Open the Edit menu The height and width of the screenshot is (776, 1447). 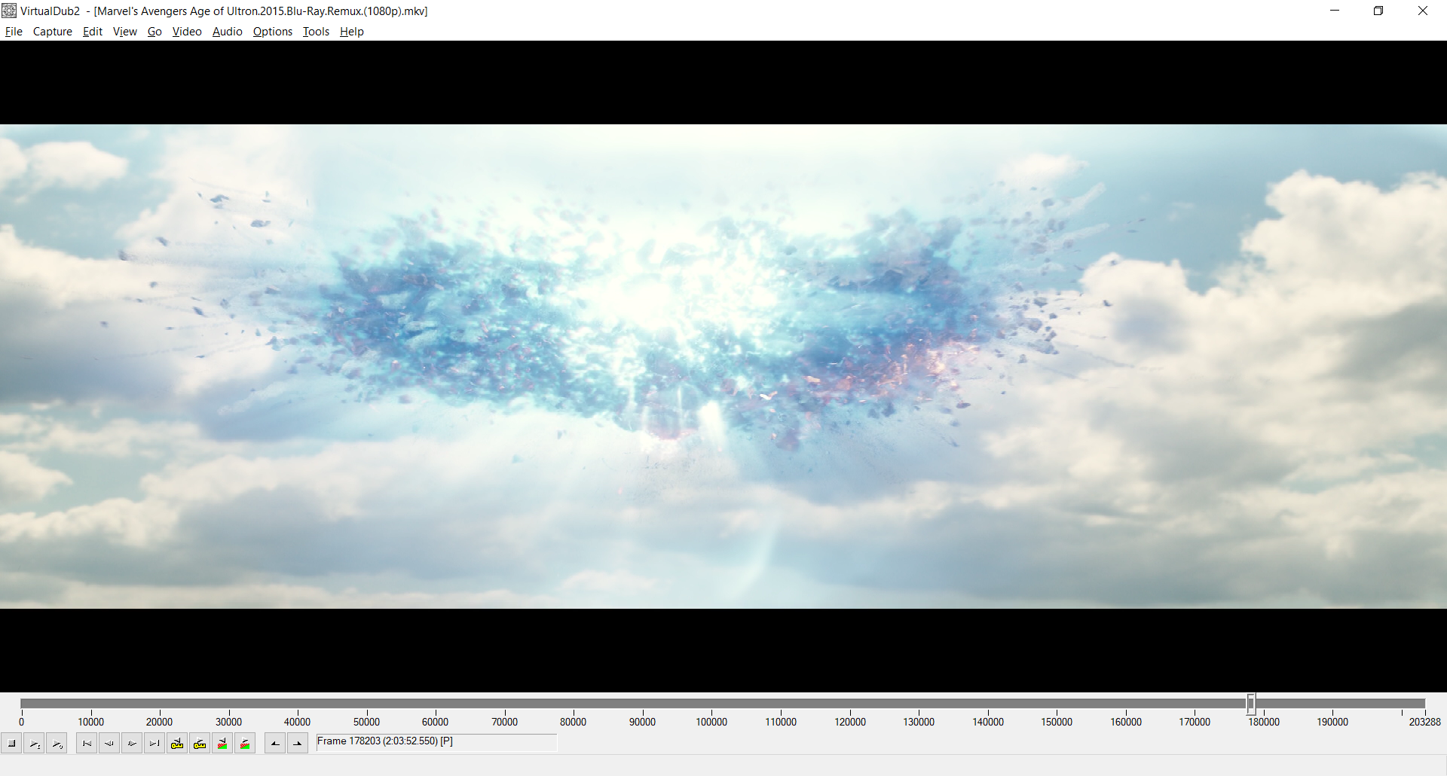click(93, 32)
